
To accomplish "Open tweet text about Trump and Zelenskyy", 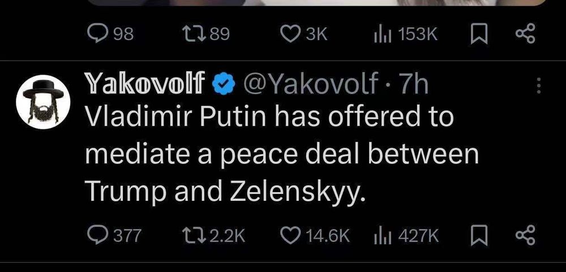I will (x=277, y=154).
